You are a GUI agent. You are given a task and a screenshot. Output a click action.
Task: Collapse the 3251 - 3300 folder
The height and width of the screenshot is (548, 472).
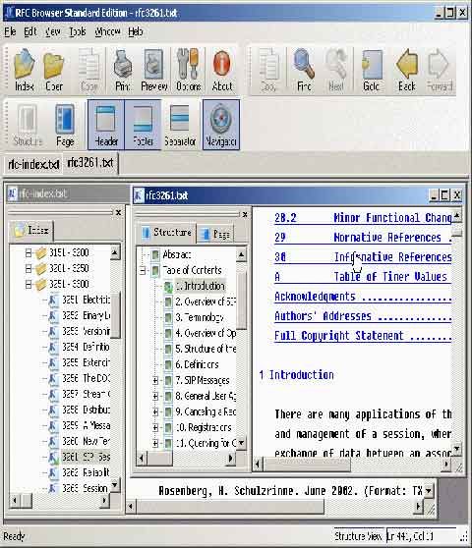[29, 284]
